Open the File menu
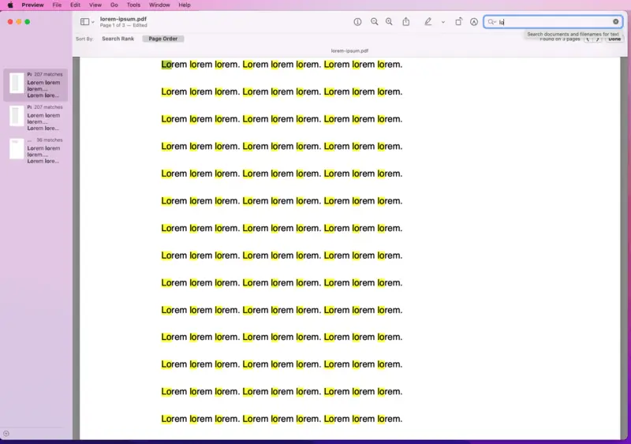This screenshot has width=631, height=444. pyautogui.click(x=57, y=5)
